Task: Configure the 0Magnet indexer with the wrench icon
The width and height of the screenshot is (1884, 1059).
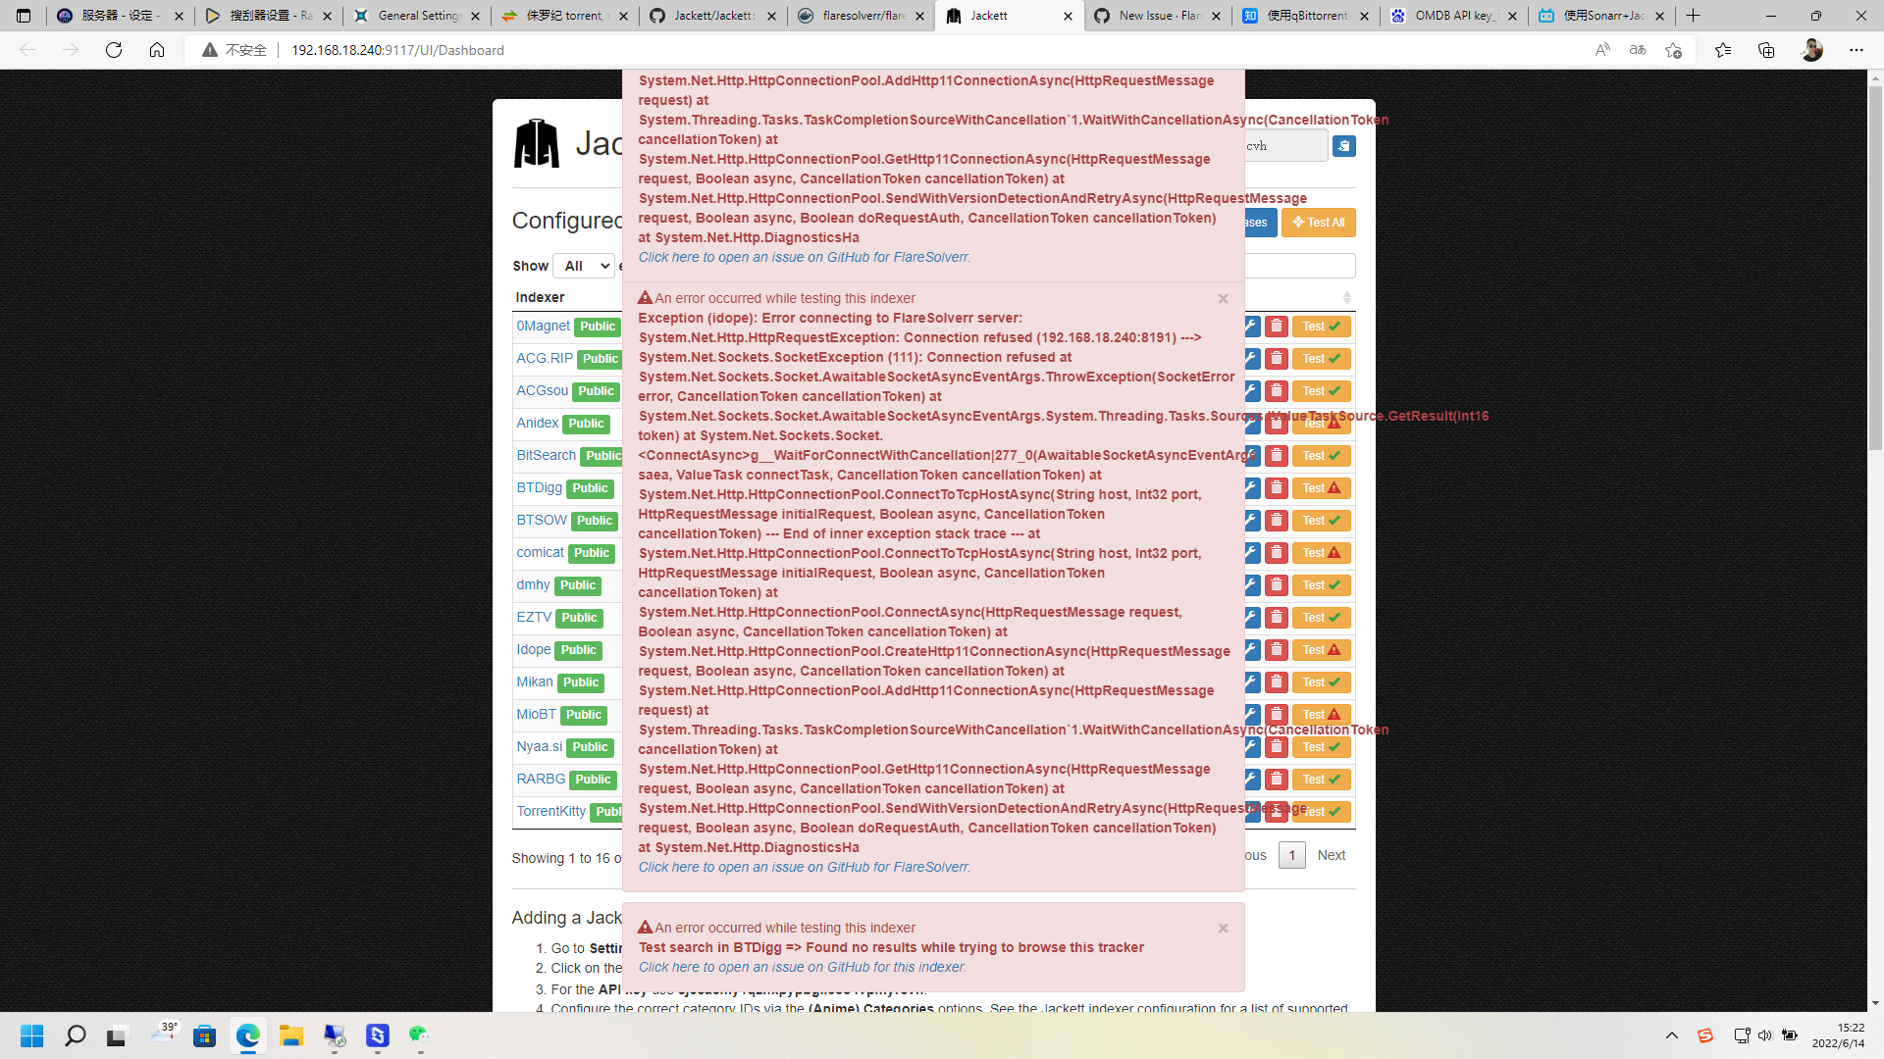Action: tap(1251, 326)
